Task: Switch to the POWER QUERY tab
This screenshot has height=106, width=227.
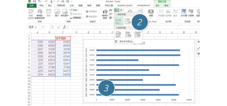Action: 125,6
